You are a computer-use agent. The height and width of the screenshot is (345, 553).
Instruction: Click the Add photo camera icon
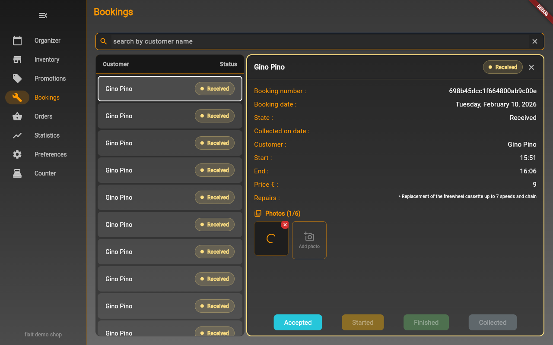(x=309, y=236)
